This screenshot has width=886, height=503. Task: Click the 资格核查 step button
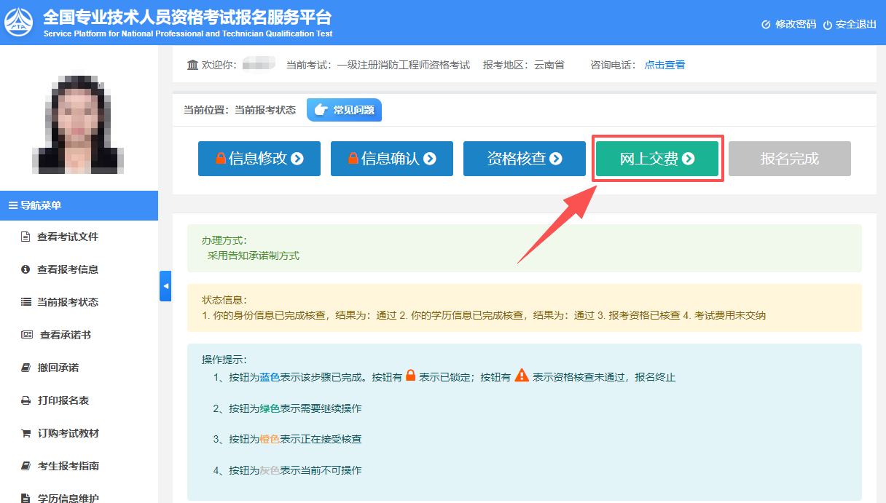[525, 159]
